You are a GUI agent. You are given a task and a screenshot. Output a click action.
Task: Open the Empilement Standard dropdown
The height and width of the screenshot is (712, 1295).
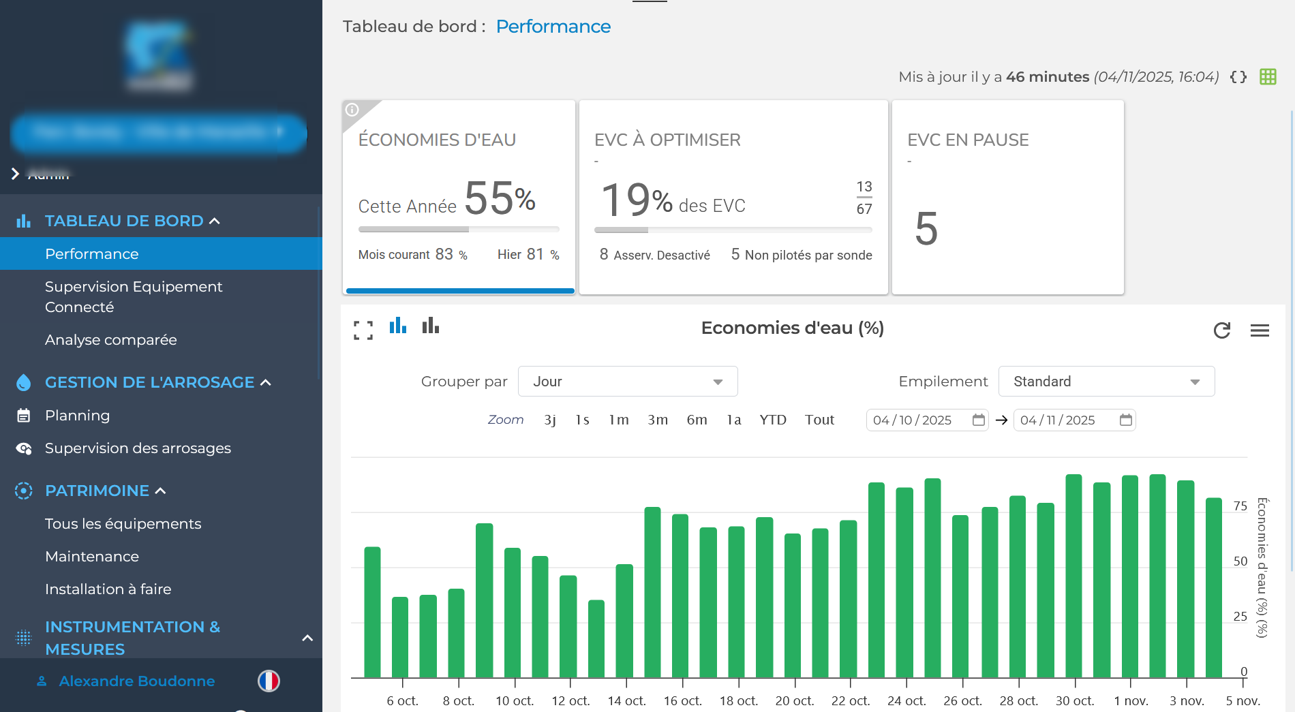[1106, 382]
